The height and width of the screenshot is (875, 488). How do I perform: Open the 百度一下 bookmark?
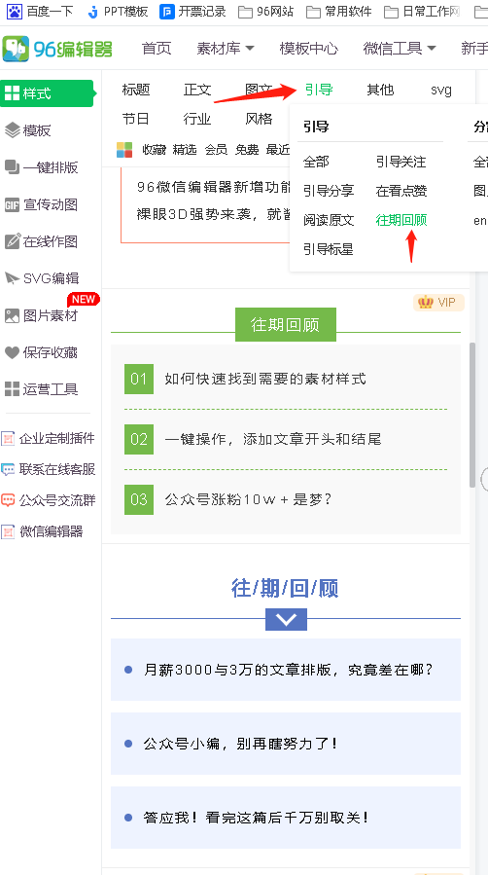click(x=40, y=11)
